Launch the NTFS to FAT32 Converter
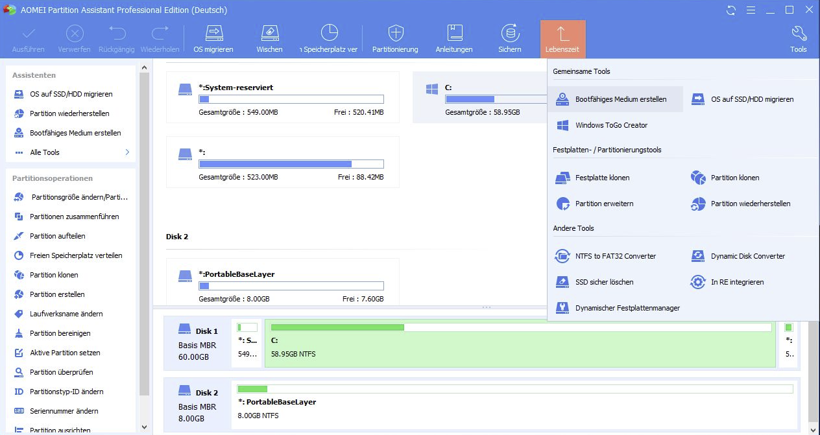This screenshot has height=435, width=820. pos(614,256)
